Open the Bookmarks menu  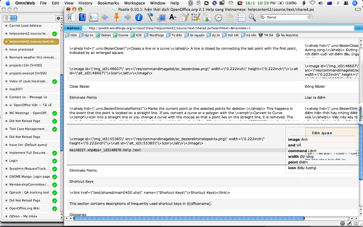click(x=108, y=3)
